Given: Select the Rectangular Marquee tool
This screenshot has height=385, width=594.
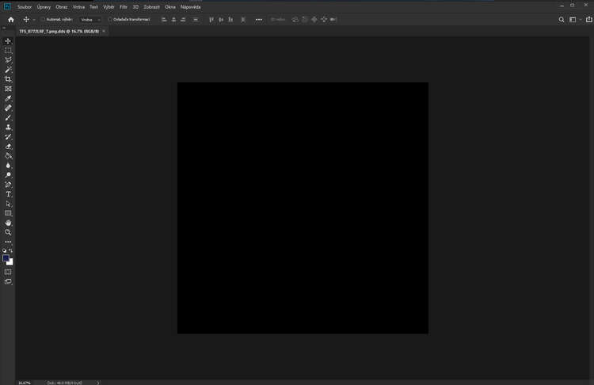Looking at the screenshot, I should tap(8, 50).
